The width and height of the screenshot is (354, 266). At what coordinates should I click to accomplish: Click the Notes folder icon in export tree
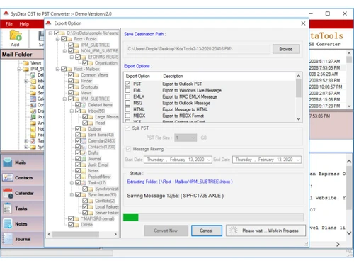pyautogui.click(x=84, y=171)
